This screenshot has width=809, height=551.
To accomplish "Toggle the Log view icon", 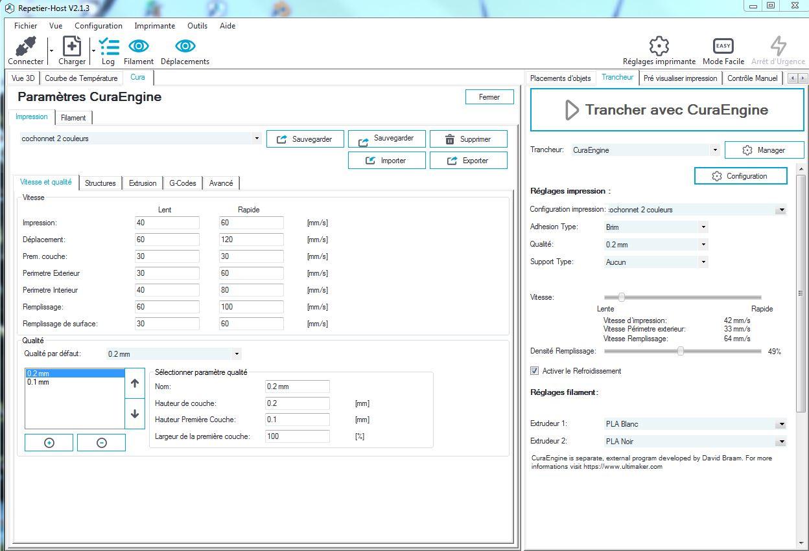I will pos(108,47).
